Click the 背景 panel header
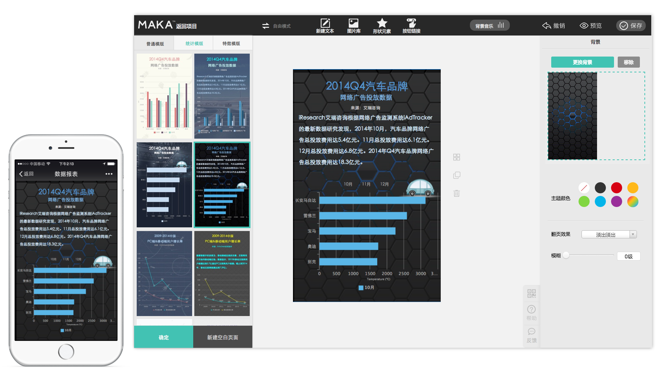This screenshot has height=387, width=665. (596, 42)
